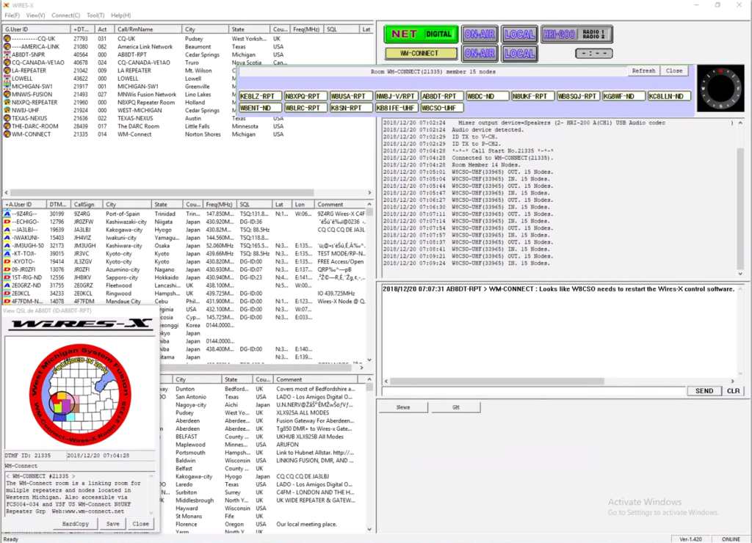Select the node icon beside IWAKUNI
This screenshot has width=752, height=543.
(7, 238)
